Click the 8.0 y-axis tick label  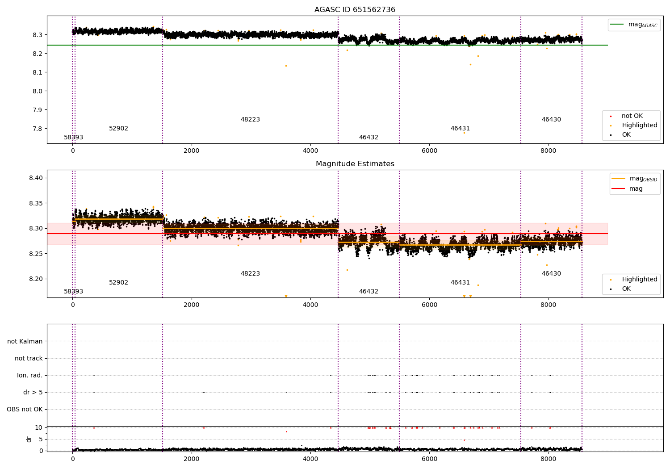click(38, 92)
